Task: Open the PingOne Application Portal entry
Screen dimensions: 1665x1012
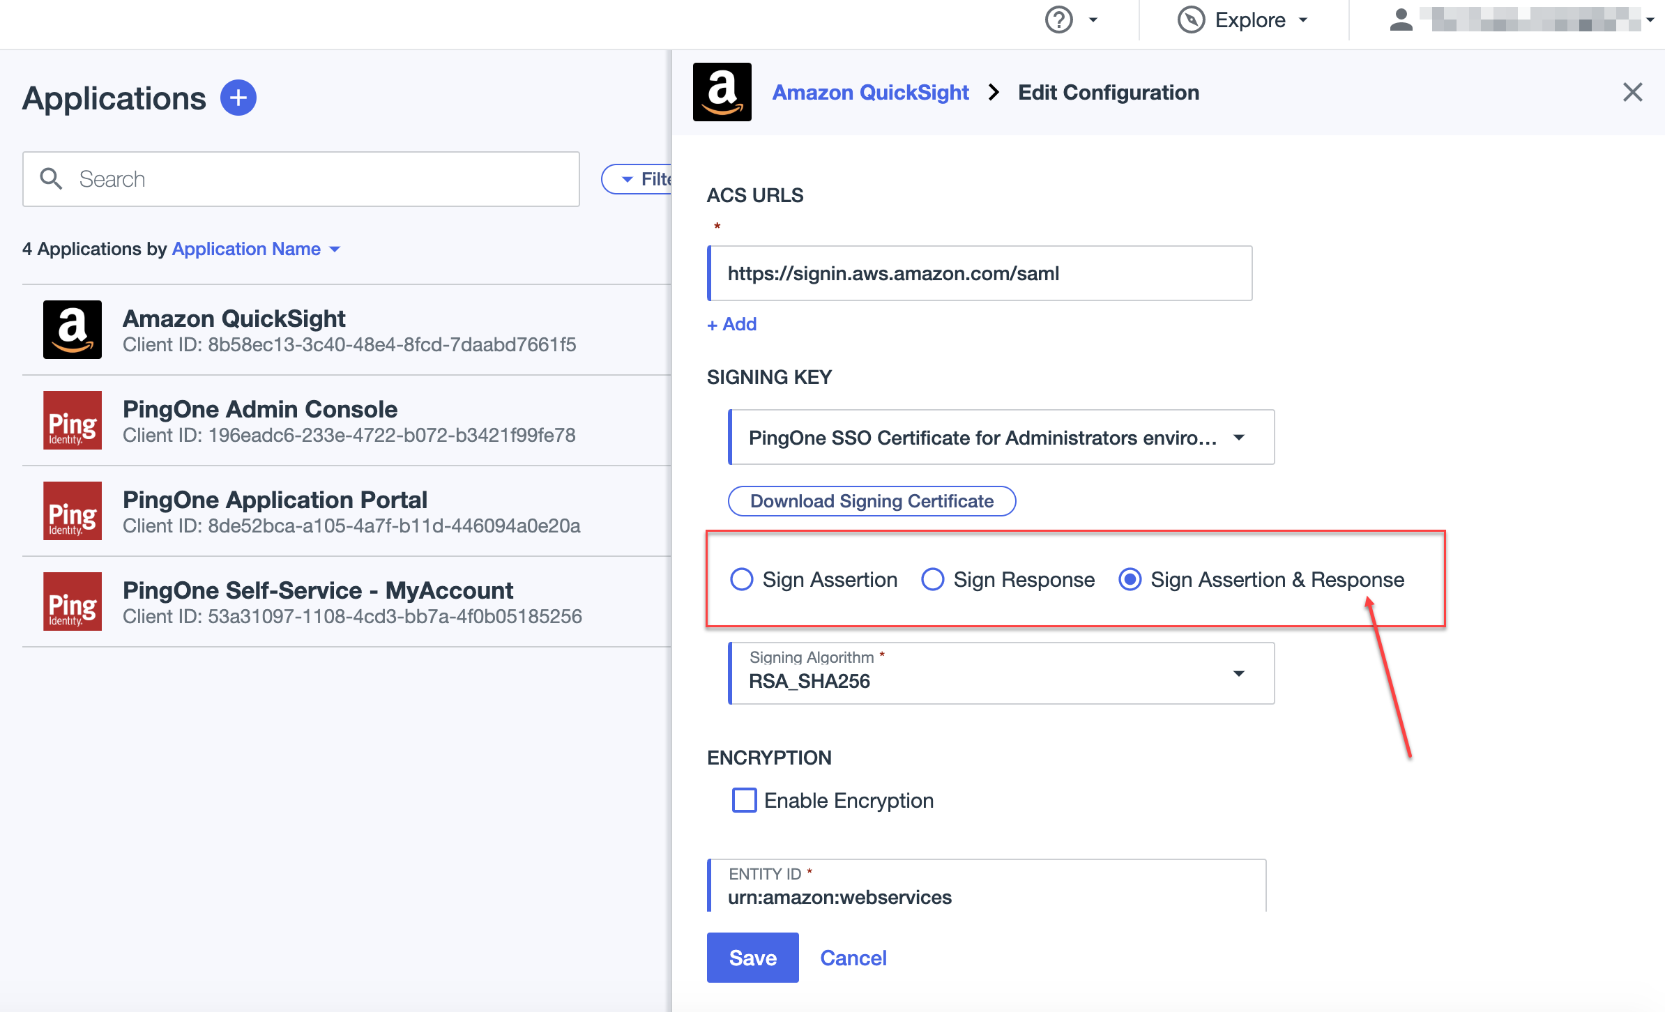Action: [x=275, y=500]
